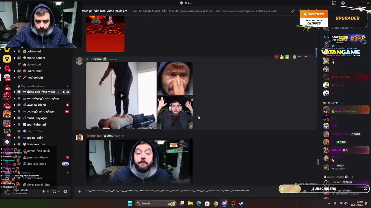Add heart reaction to the message
The width and height of the screenshot is (371, 208).
[277, 57]
